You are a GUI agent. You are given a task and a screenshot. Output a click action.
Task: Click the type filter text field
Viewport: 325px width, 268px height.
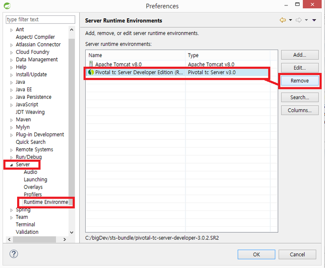tap(40, 20)
